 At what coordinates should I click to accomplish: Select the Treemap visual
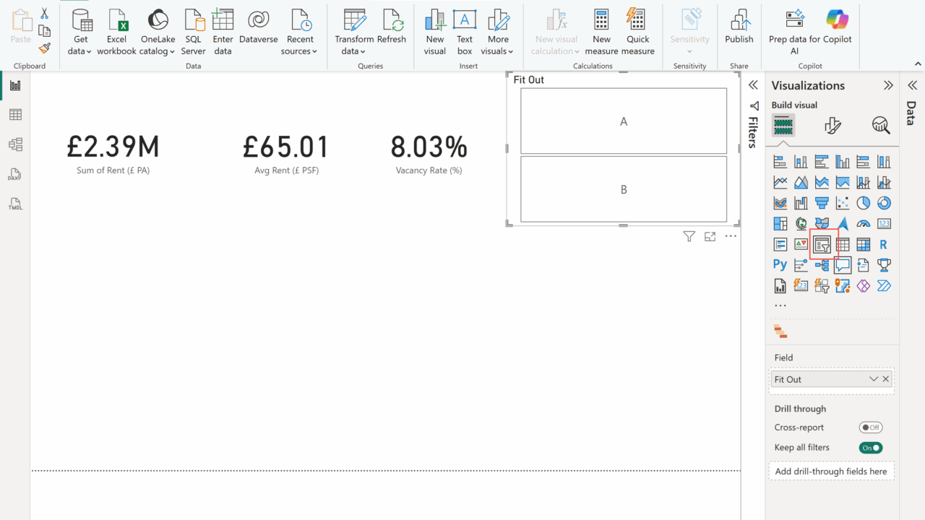click(x=780, y=224)
